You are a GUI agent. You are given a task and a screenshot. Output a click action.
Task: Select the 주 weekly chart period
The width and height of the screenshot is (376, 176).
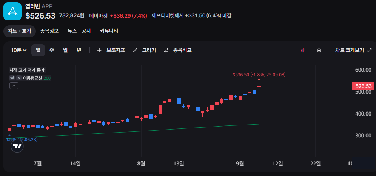click(x=52, y=50)
